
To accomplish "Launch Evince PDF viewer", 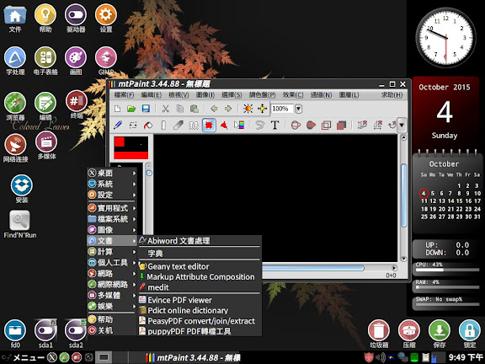I will pos(200,300).
